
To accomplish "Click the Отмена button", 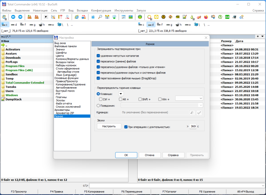I will (x=150, y=155).
